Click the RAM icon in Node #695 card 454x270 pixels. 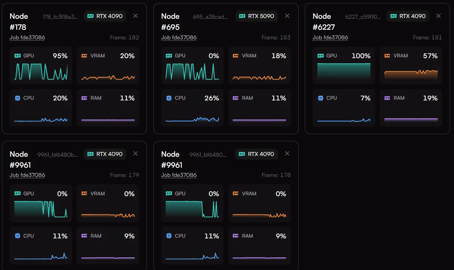tap(236, 98)
